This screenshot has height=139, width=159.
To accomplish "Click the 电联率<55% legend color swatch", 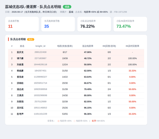I will [74, 121].
